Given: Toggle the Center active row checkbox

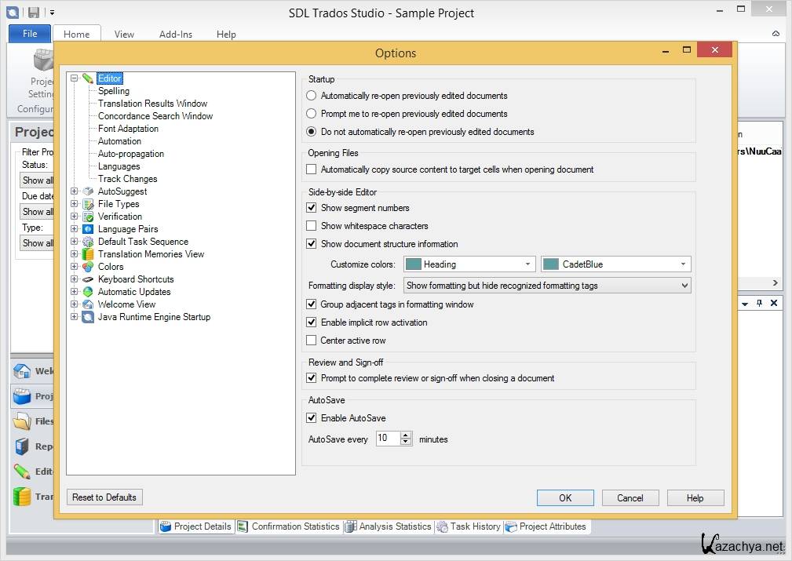Looking at the screenshot, I should coord(312,341).
